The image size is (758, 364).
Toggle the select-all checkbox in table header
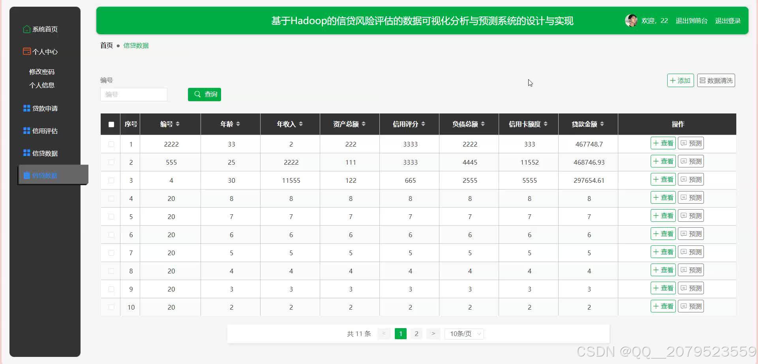[x=111, y=124]
